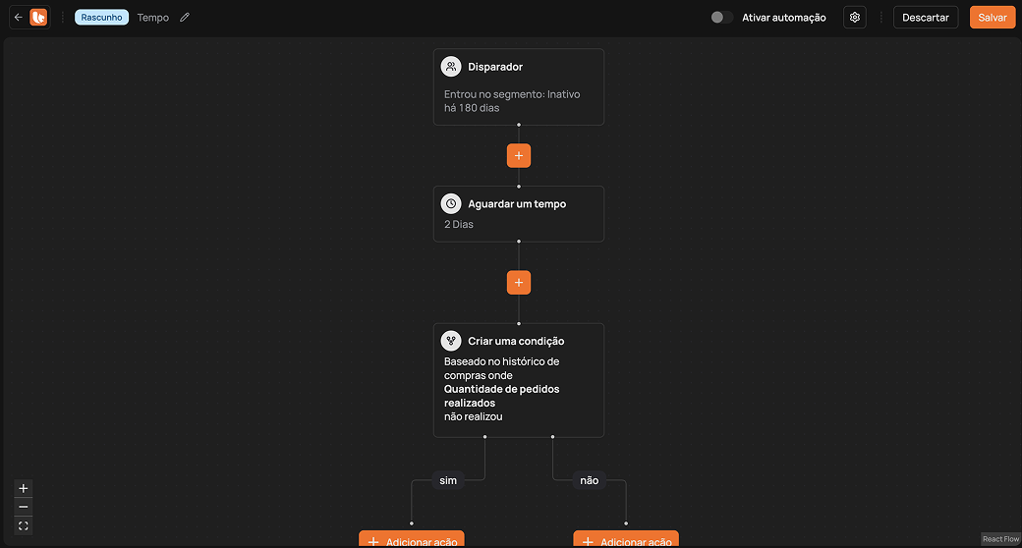1022x548 pixels.
Task: Open automation settings gear icon
Action: click(x=855, y=18)
